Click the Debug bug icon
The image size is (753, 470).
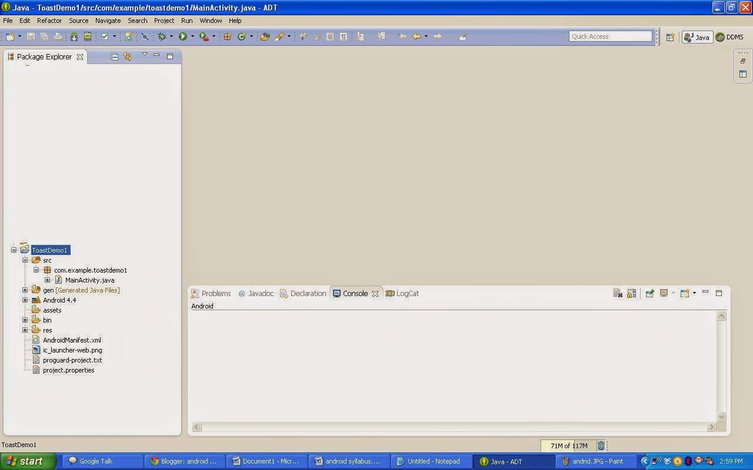tap(162, 36)
